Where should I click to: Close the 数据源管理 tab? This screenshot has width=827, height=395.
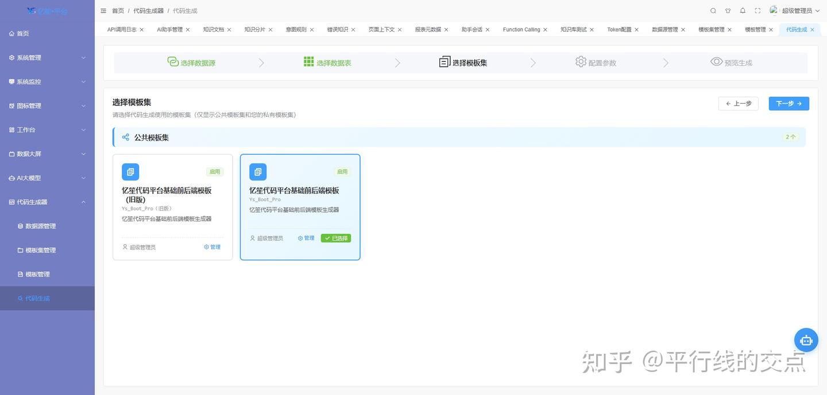[x=683, y=30]
